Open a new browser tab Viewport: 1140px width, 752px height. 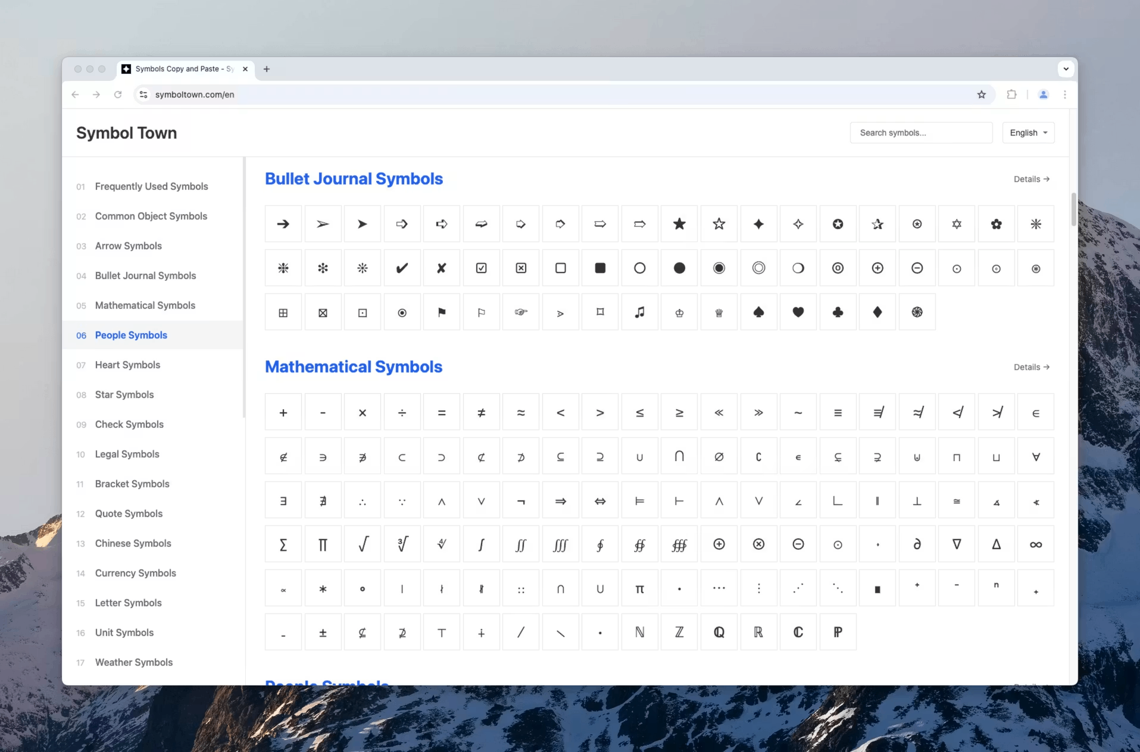click(267, 69)
